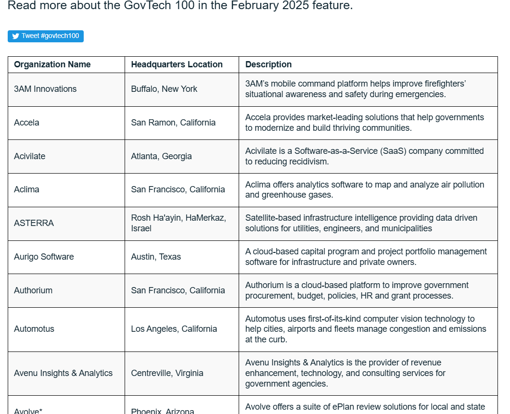Screen dimensions: 510x414
Task: Click the Tweet #govtech100 button
Action: coord(46,36)
